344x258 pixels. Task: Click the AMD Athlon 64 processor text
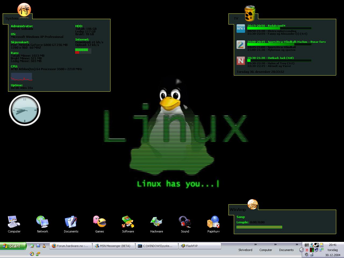(x=46, y=69)
